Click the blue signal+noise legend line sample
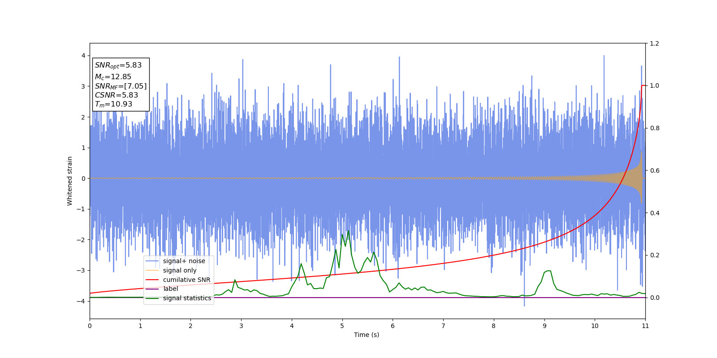The image size is (717, 358). 152,261
